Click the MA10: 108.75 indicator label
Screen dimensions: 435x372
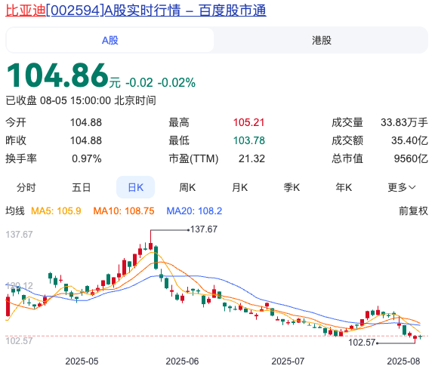(124, 211)
